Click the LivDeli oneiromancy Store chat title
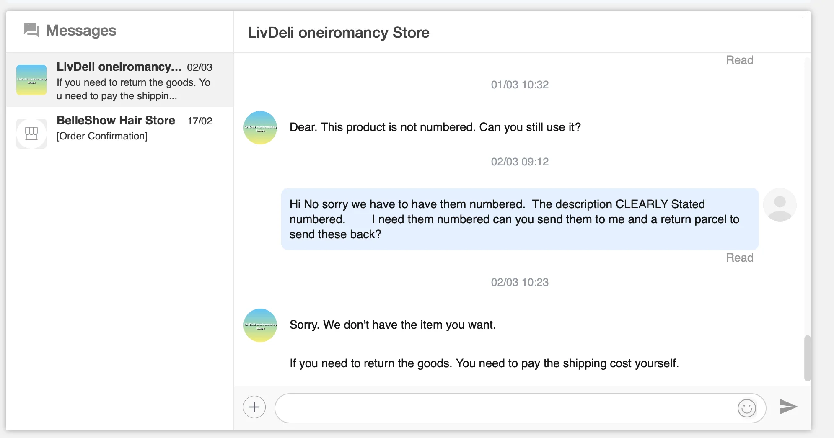The image size is (834, 438). (x=339, y=33)
